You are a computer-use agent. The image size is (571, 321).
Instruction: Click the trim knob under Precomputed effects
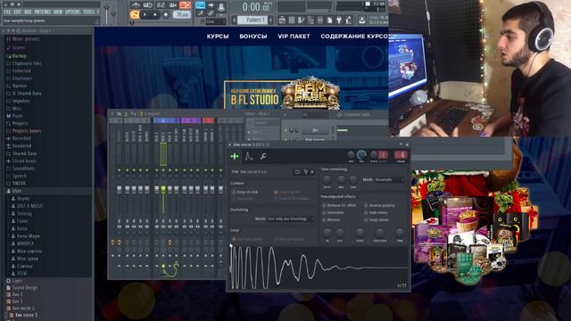pos(400,233)
